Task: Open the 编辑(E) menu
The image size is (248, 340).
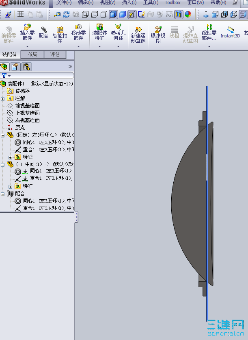Action: click(86, 2)
